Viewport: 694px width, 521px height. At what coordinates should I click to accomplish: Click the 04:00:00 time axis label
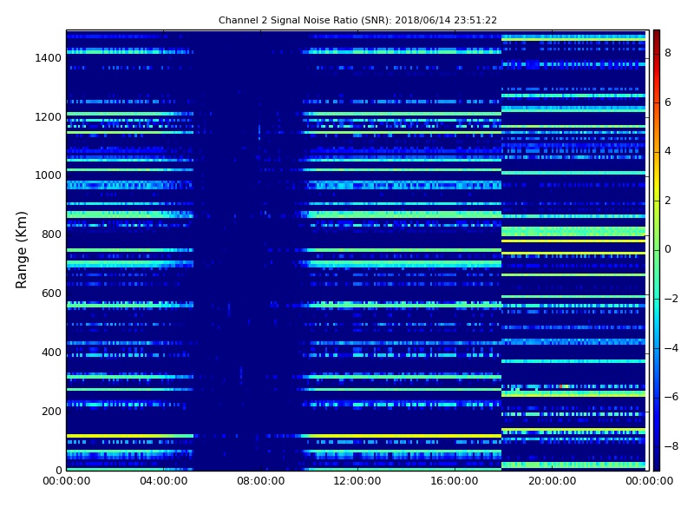pos(164,481)
